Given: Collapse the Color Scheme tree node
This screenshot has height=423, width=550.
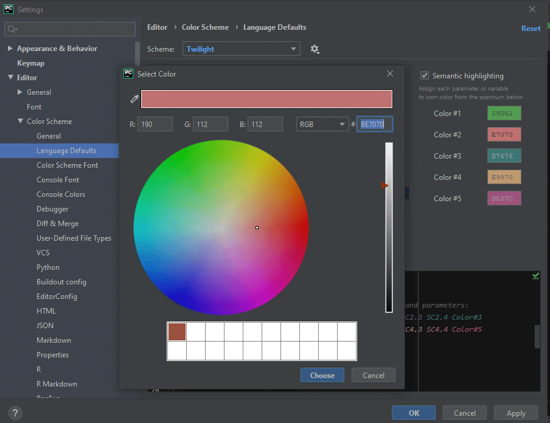Looking at the screenshot, I should click(20, 121).
